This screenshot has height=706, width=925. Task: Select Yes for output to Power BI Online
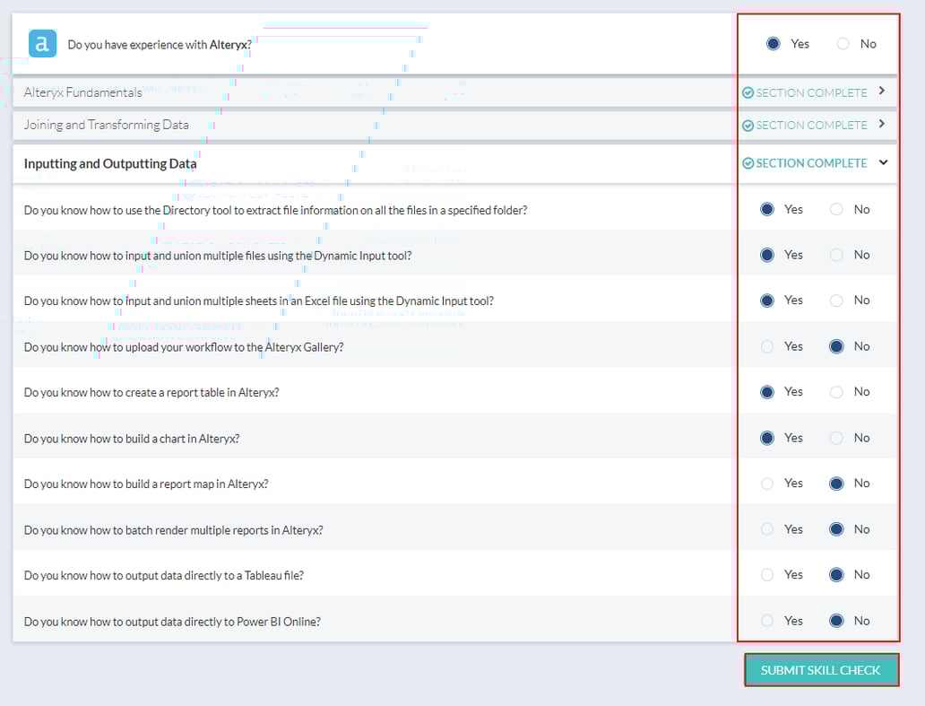[x=767, y=621]
